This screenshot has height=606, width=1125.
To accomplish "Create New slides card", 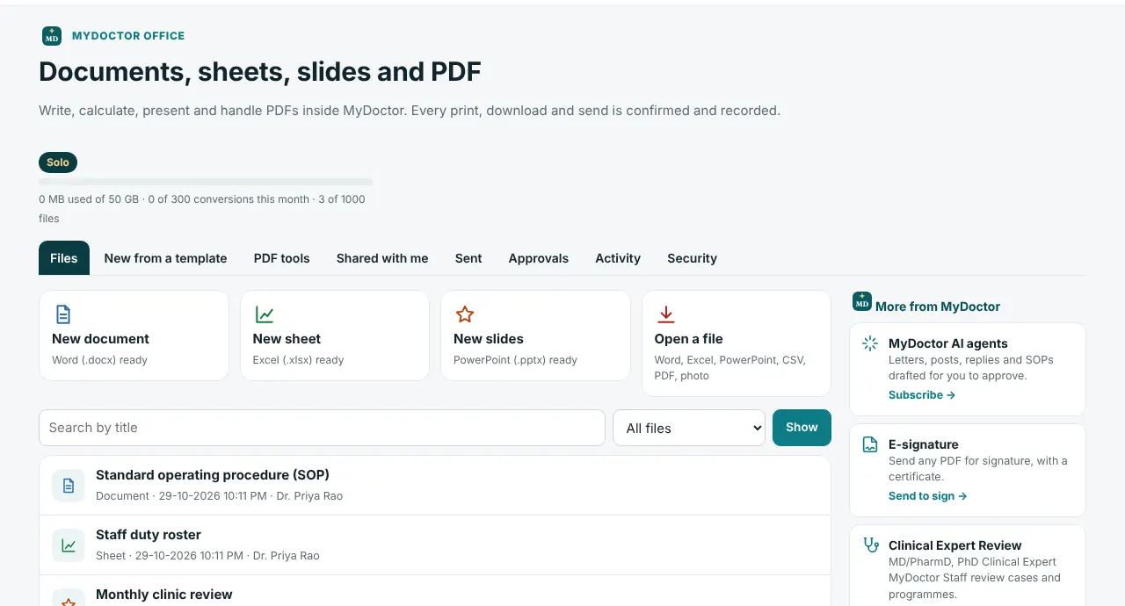I will coord(535,335).
